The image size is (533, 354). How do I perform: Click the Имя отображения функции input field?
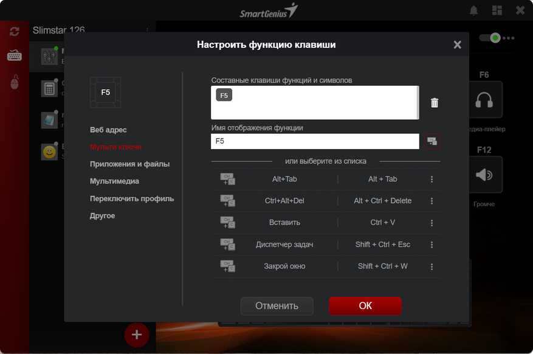coord(315,141)
